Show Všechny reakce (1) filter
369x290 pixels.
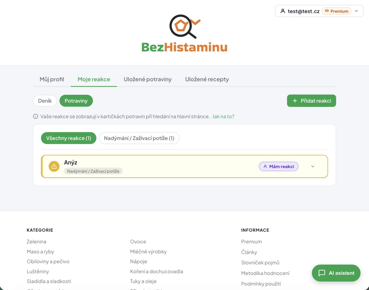pos(69,138)
